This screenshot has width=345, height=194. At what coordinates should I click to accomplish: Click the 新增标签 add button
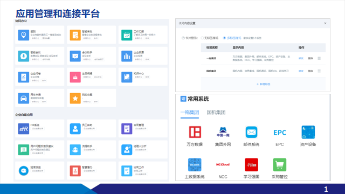tap(264, 84)
